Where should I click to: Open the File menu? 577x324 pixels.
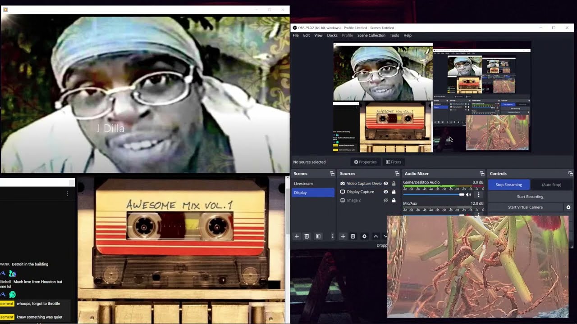coord(296,36)
